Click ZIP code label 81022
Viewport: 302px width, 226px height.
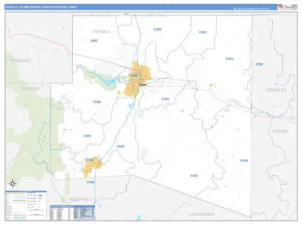[x=194, y=176]
